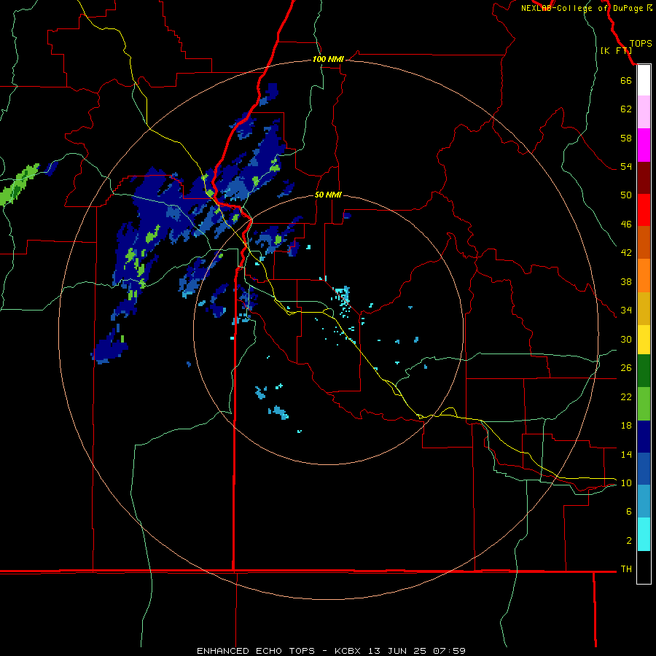Click the black TH threshold swatch
Viewport: 656px width, 656px height.
coord(644,567)
